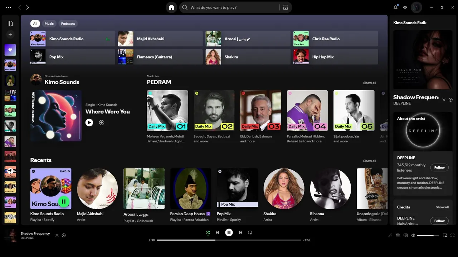Viewport: 458px width, 257px height.
Task: Adjust the volume slider
Action: point(428,235)
